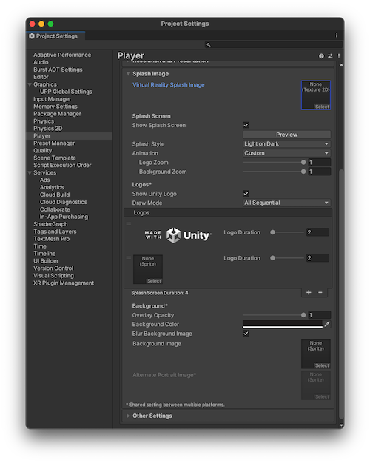Click the Logo Zoom value field
370x463 pixels.
[x=319, y=163]
